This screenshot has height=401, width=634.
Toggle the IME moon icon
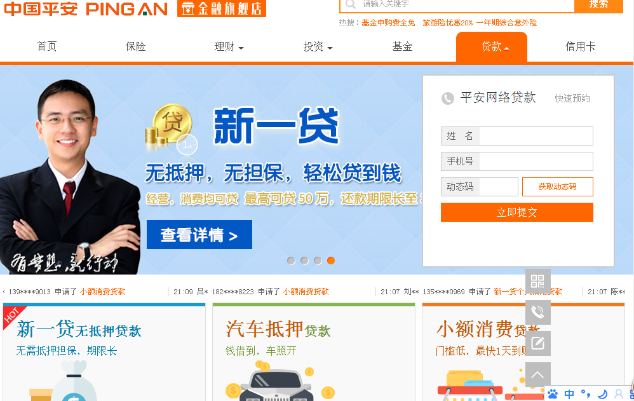(x=602, y=393)
